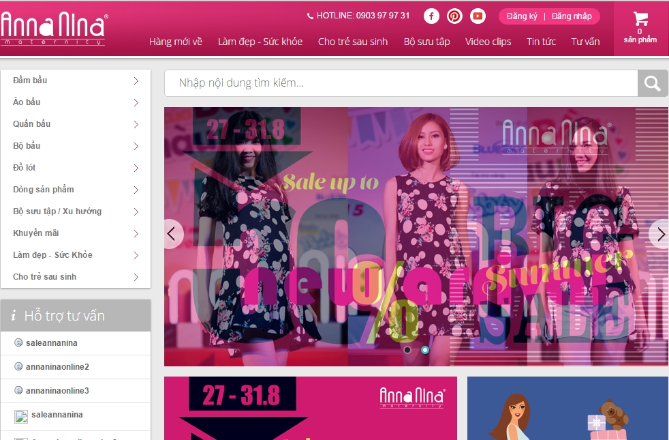Open Cho trẻ sau sinh top menu

coord(353,42)
